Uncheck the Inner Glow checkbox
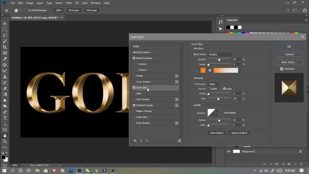The width and height of the screenshot is (309, 174). coord(134,87)
